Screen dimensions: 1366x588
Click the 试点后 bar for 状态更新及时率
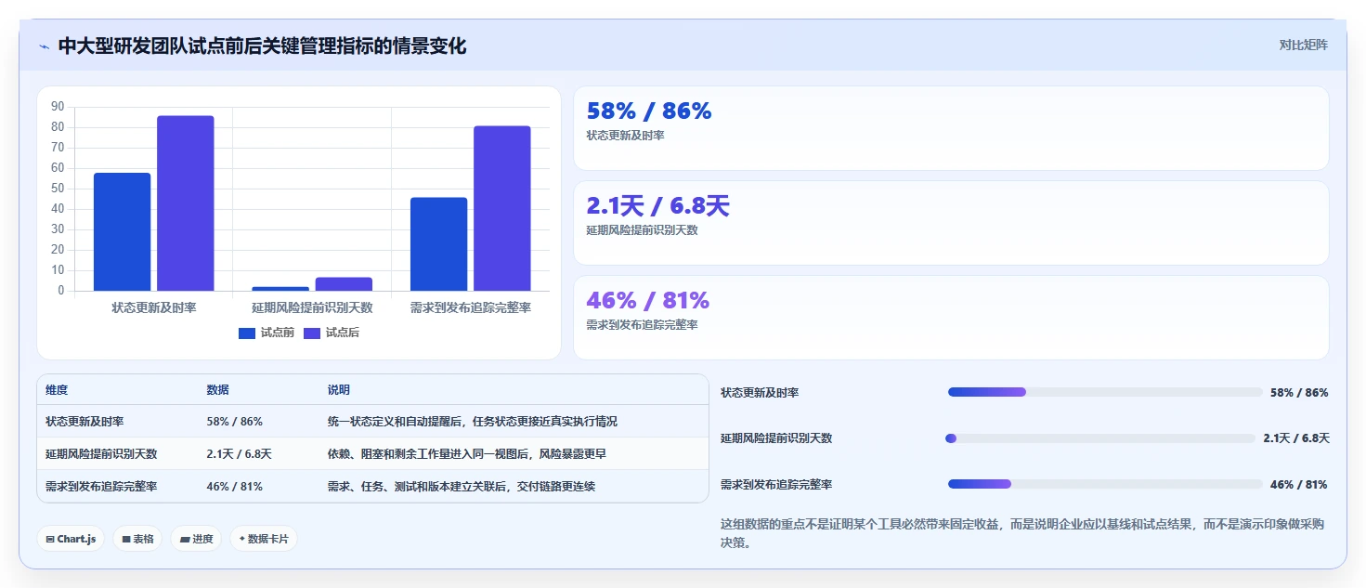pyautogui.click(x=185, y=203)
